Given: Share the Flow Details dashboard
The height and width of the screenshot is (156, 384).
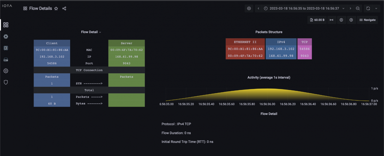Looking at the screenshot, I should click(x=64, y=9).
